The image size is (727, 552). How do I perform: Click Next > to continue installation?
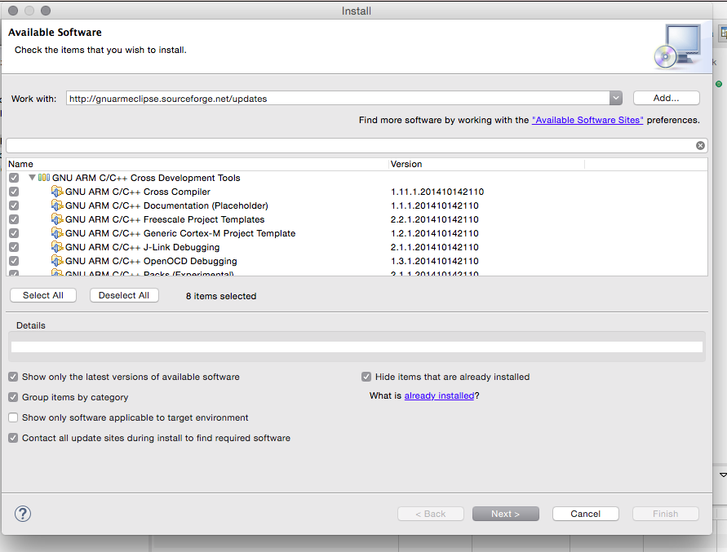coord(505,514)
